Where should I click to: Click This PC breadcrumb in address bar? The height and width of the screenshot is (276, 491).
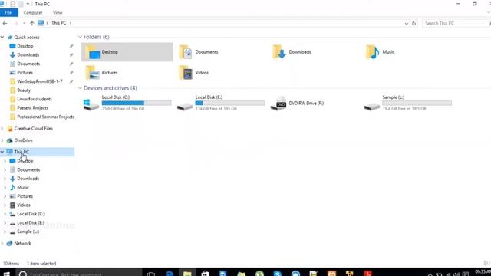click(x=59, y=23)
